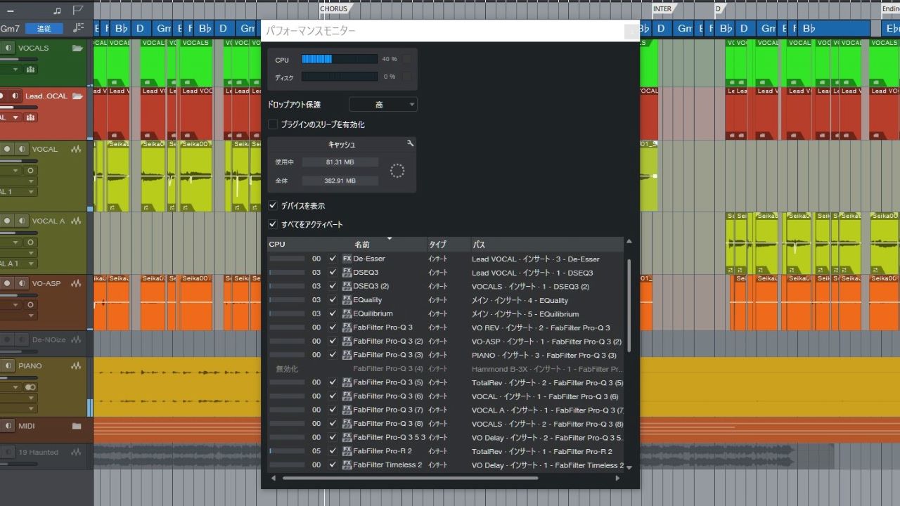Click the FX icon of the DSEQ3 row
The height and width of the screenshot is (506, 900).
coord(347,272)
